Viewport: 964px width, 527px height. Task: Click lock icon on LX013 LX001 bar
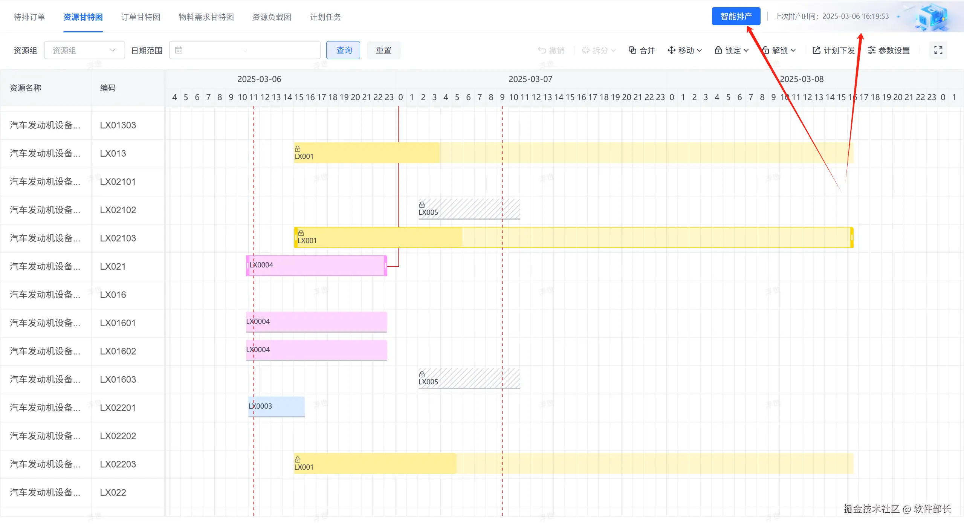pyautogui.click(x=298, y=148)
